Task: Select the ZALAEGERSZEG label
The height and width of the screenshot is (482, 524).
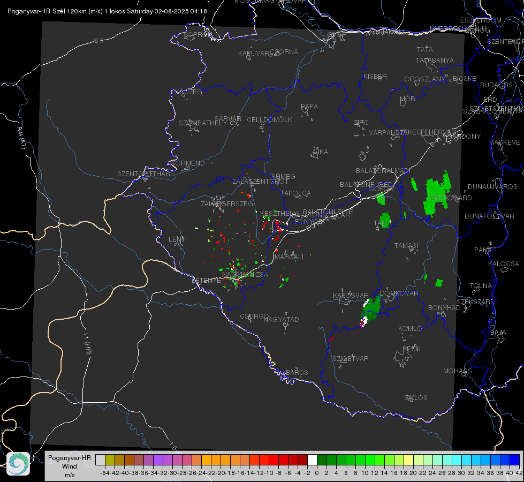Action: point(227,204)
